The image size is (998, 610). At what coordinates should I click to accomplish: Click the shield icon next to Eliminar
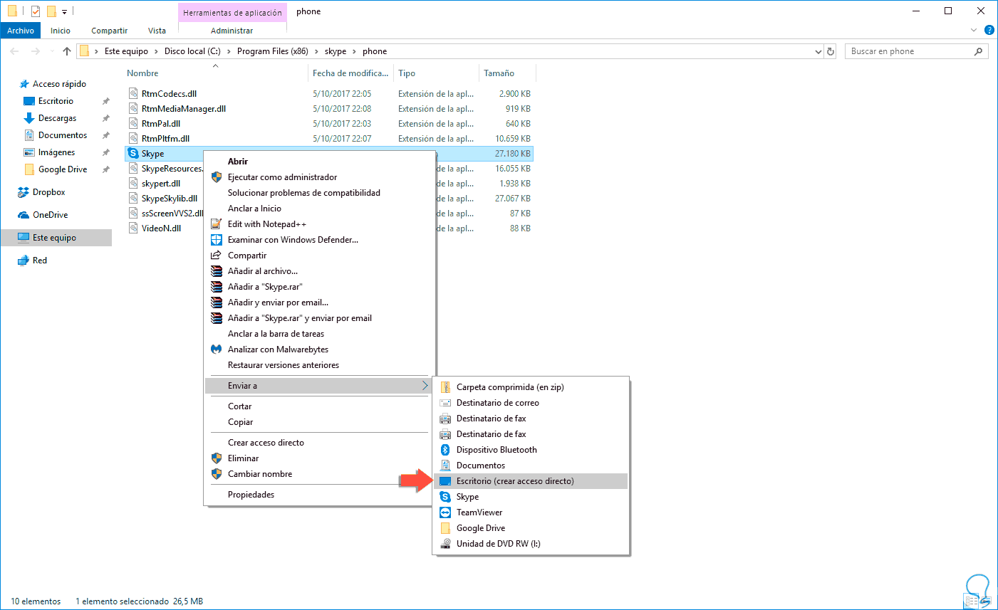coord(217,458)
